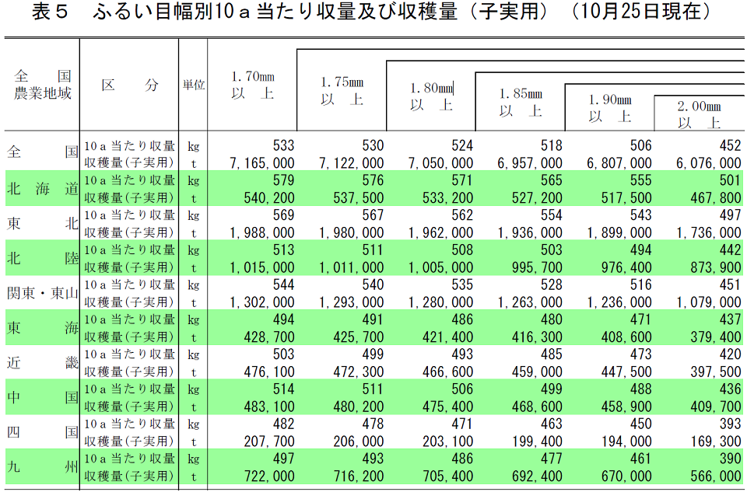This screenshot has height=492, width=747.
Task: Select the header cell 区分
Action: point(129,85)
